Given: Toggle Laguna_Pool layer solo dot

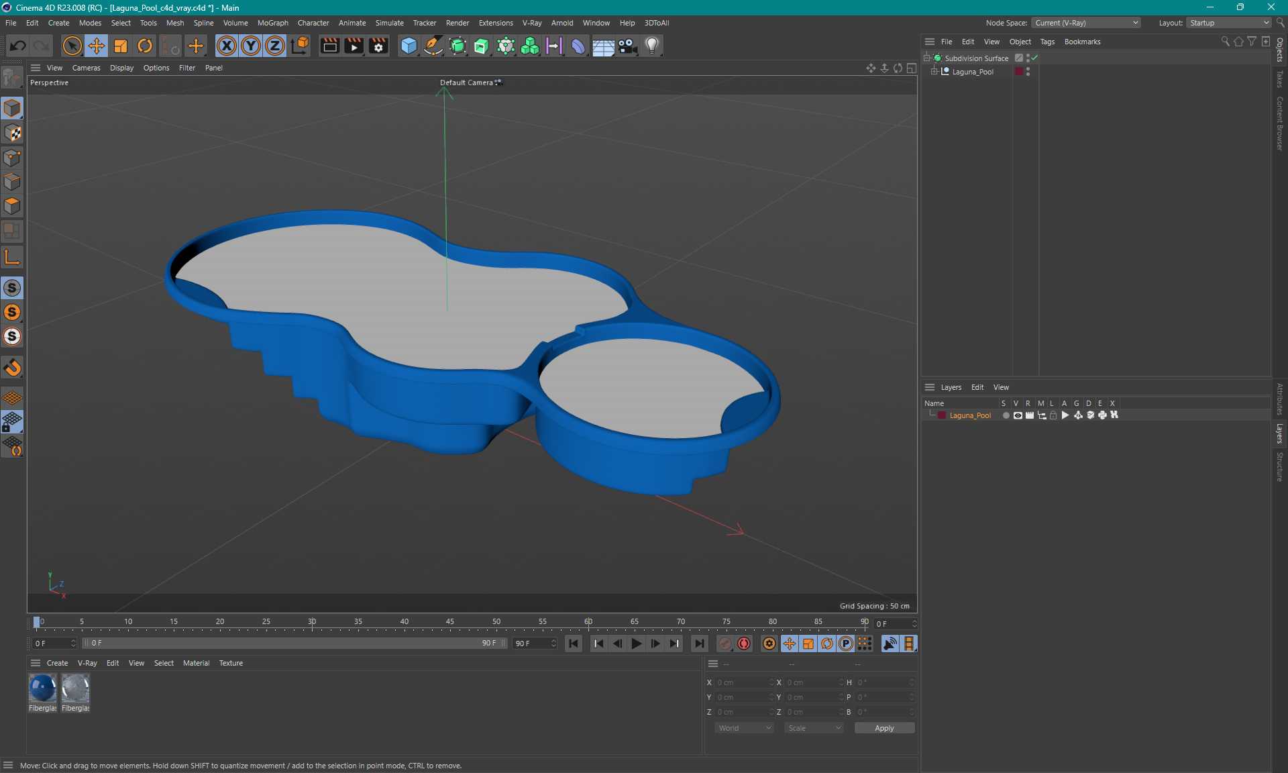Looking at the screenshot, I should click(1006, 415).
